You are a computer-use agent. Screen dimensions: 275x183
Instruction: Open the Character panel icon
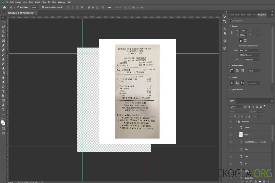point(225,28)
